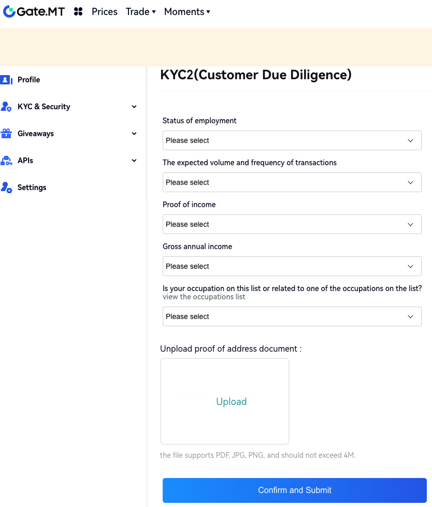Expand the KYC & Security chevron
The width and height of the screenshot is (432, 507).
pos(134,107)
